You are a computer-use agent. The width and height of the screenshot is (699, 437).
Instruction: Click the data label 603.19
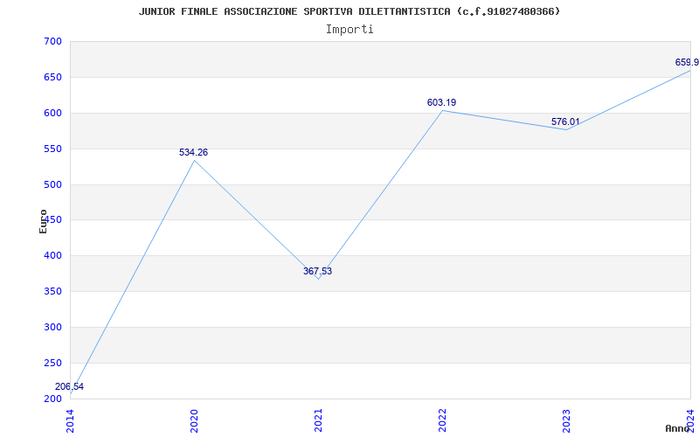441,102
